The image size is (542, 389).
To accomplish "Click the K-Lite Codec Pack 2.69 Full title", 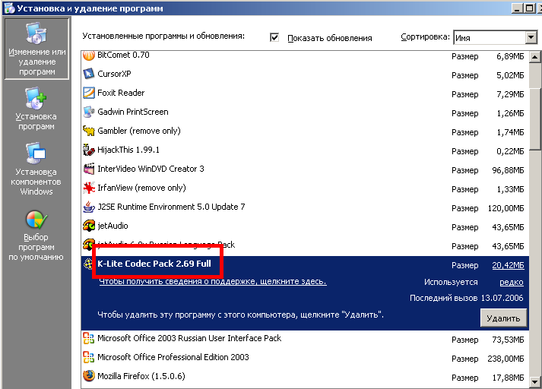I will [154, 264].
